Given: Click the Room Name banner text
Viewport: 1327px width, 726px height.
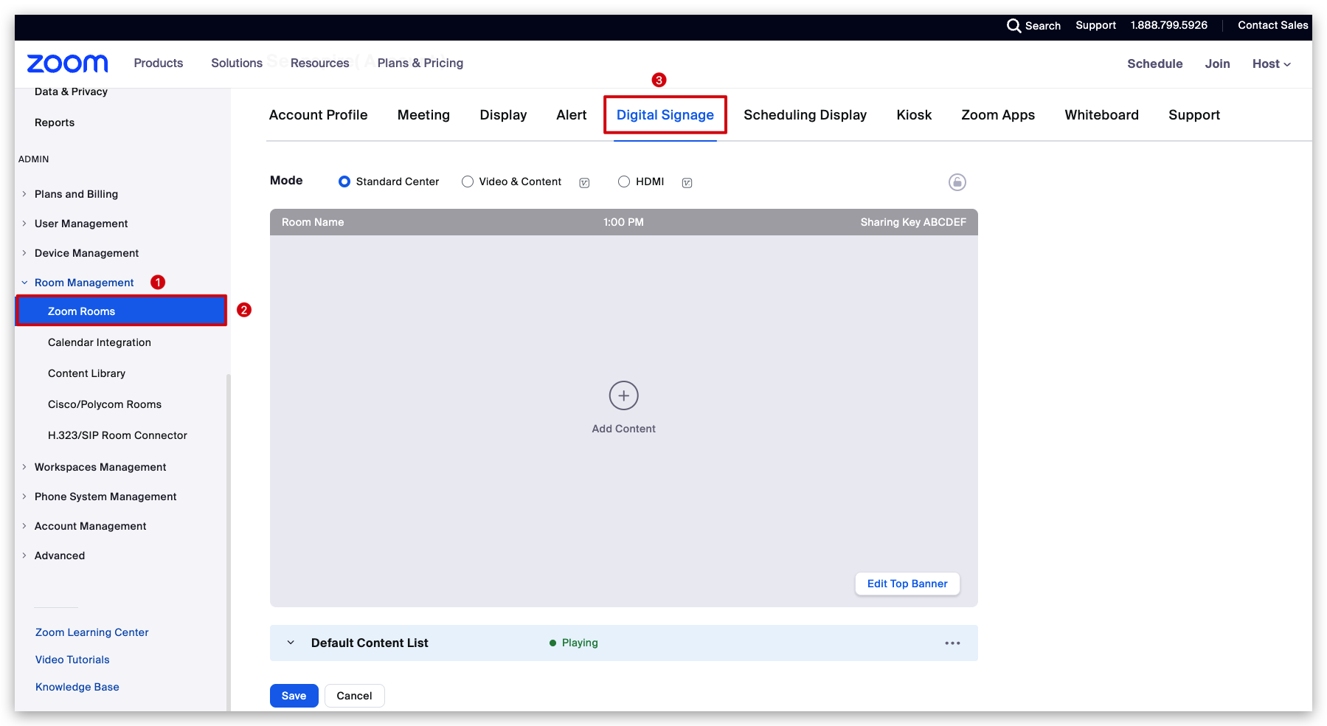Looking at the screenshot, I should point(313,222).
